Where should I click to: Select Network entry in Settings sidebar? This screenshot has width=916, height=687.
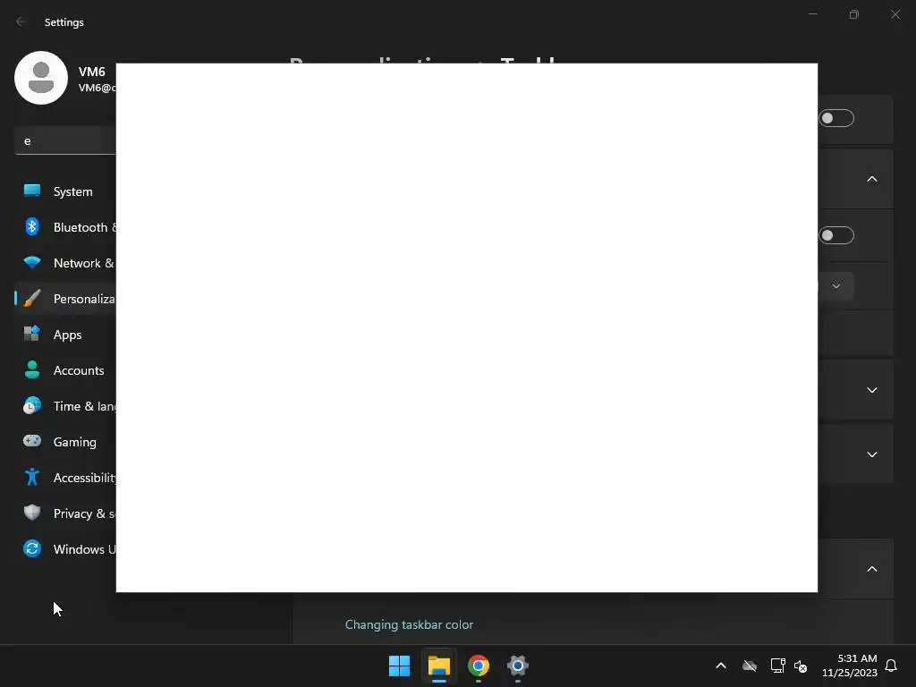[x=65, y=263]
